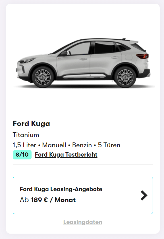Click the car's rear wheel
Viewport: 164px width, 239px height.
pos(125,77)
